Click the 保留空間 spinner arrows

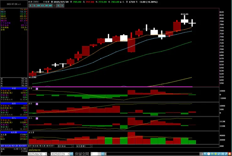click(99, 154)
